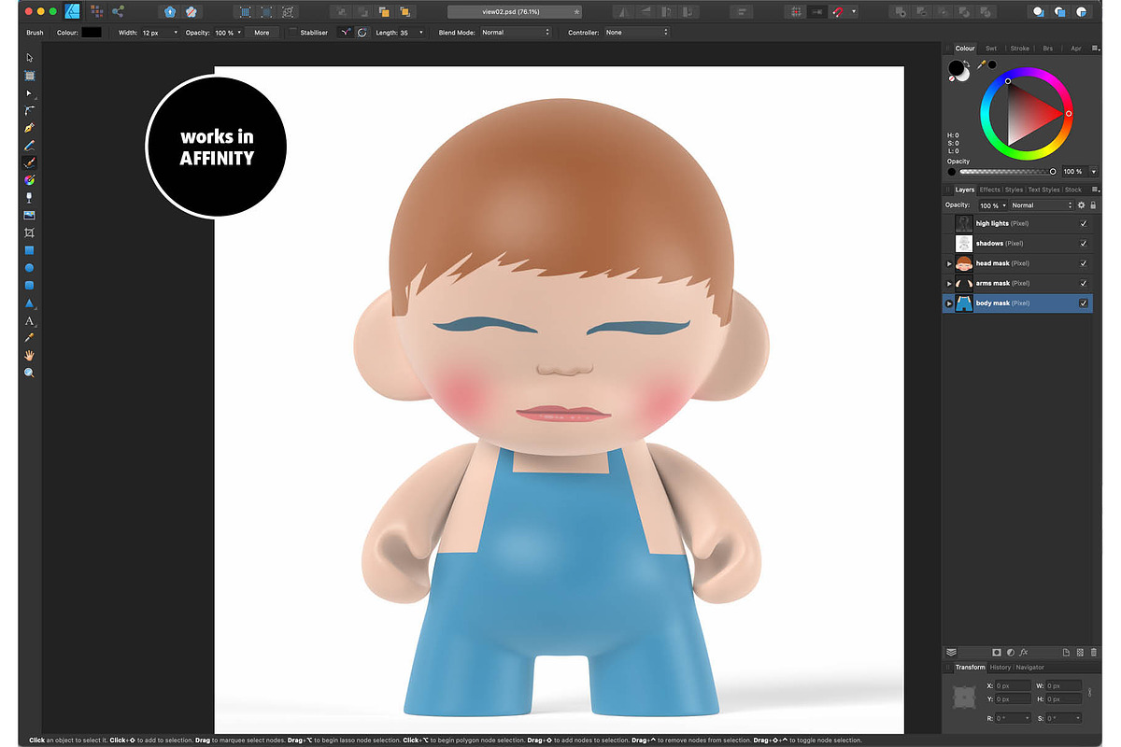The width and height of the screenshot is (1121, 747).
Task: Open the snapping options dropdown arrow
Action: pyautogui.click(x=854, y=12)
